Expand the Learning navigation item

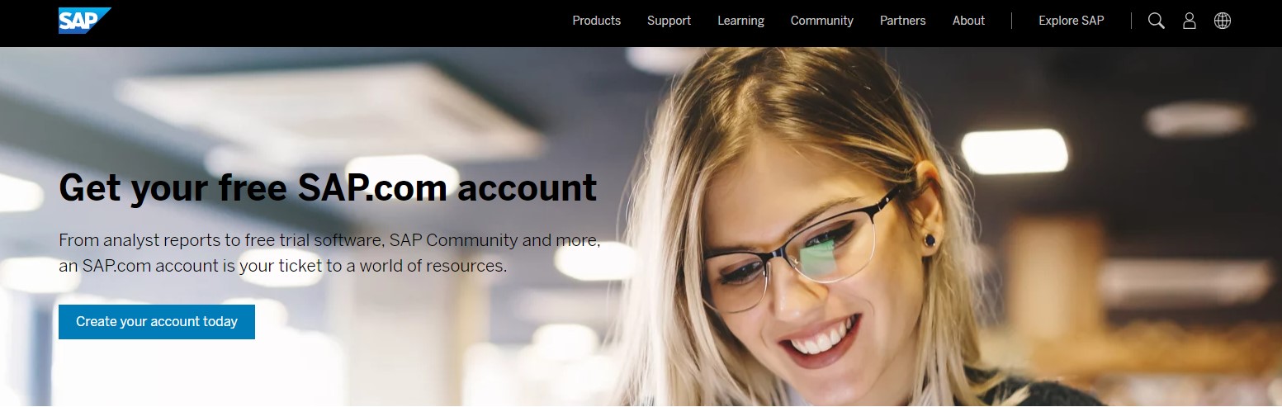coord(740,21)
